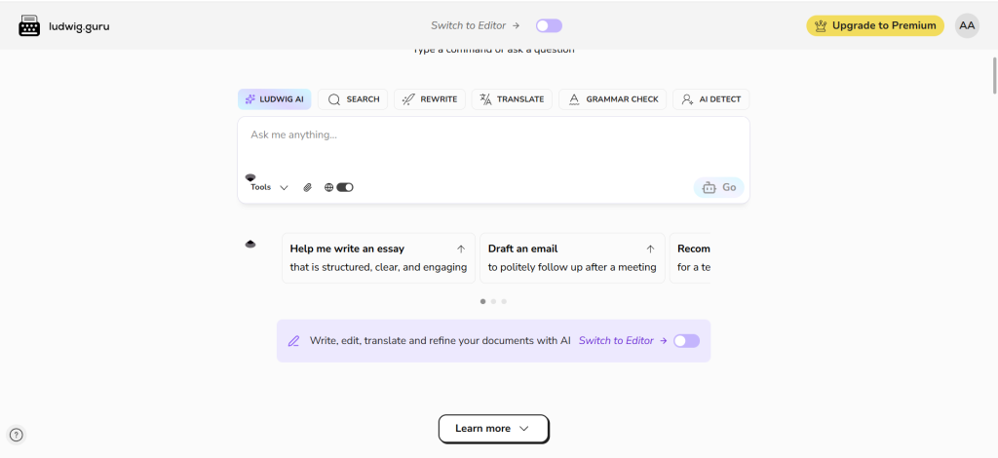This screenshot has width=998, height=458.
Task: Expand the Learn more section
Action: point(493,429)
